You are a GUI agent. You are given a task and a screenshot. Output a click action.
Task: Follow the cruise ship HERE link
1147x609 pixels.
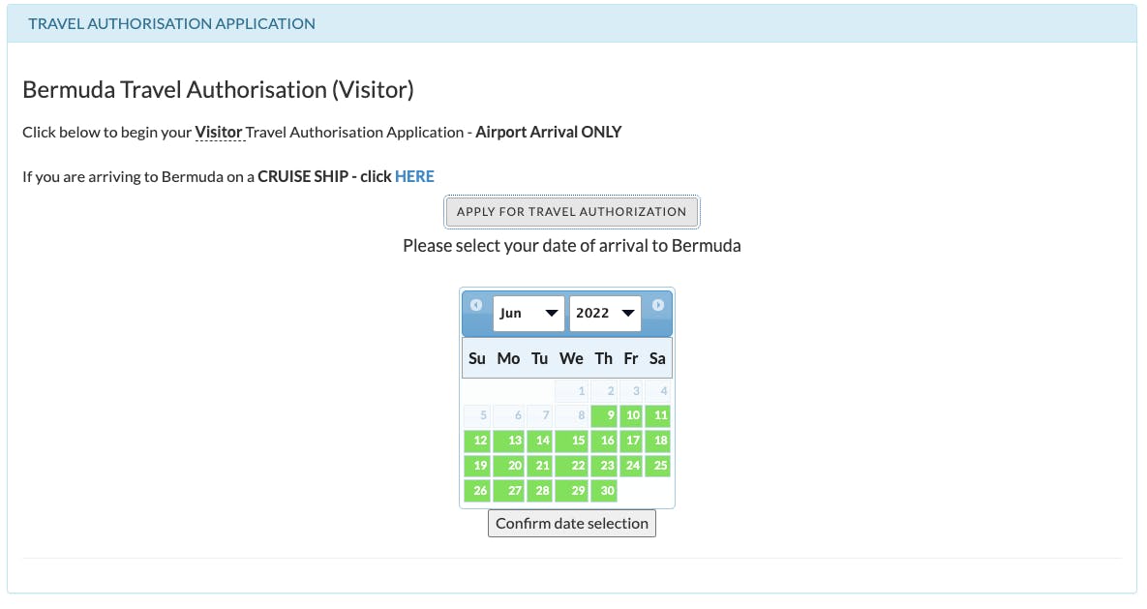[414, 176]
